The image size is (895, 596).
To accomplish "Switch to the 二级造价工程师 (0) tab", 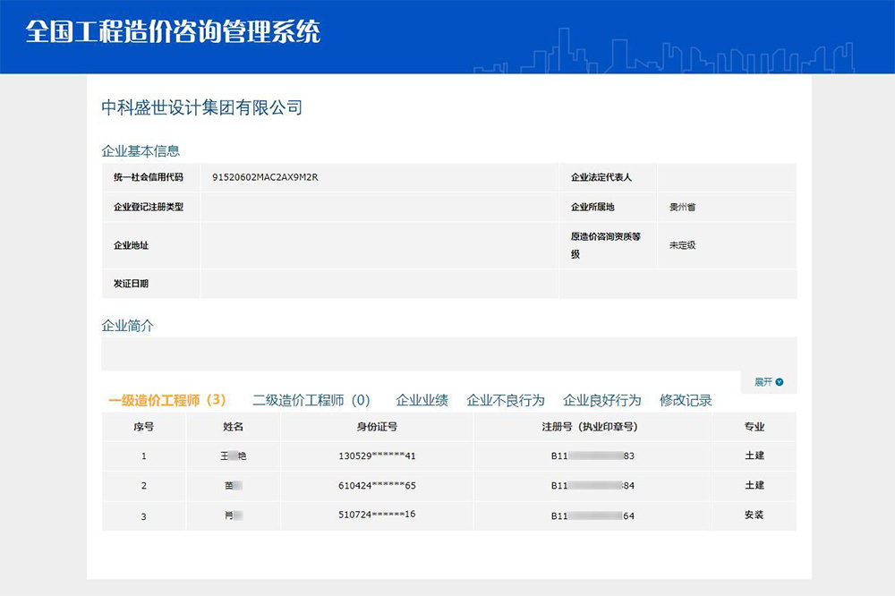I will [x=311, y=400].
